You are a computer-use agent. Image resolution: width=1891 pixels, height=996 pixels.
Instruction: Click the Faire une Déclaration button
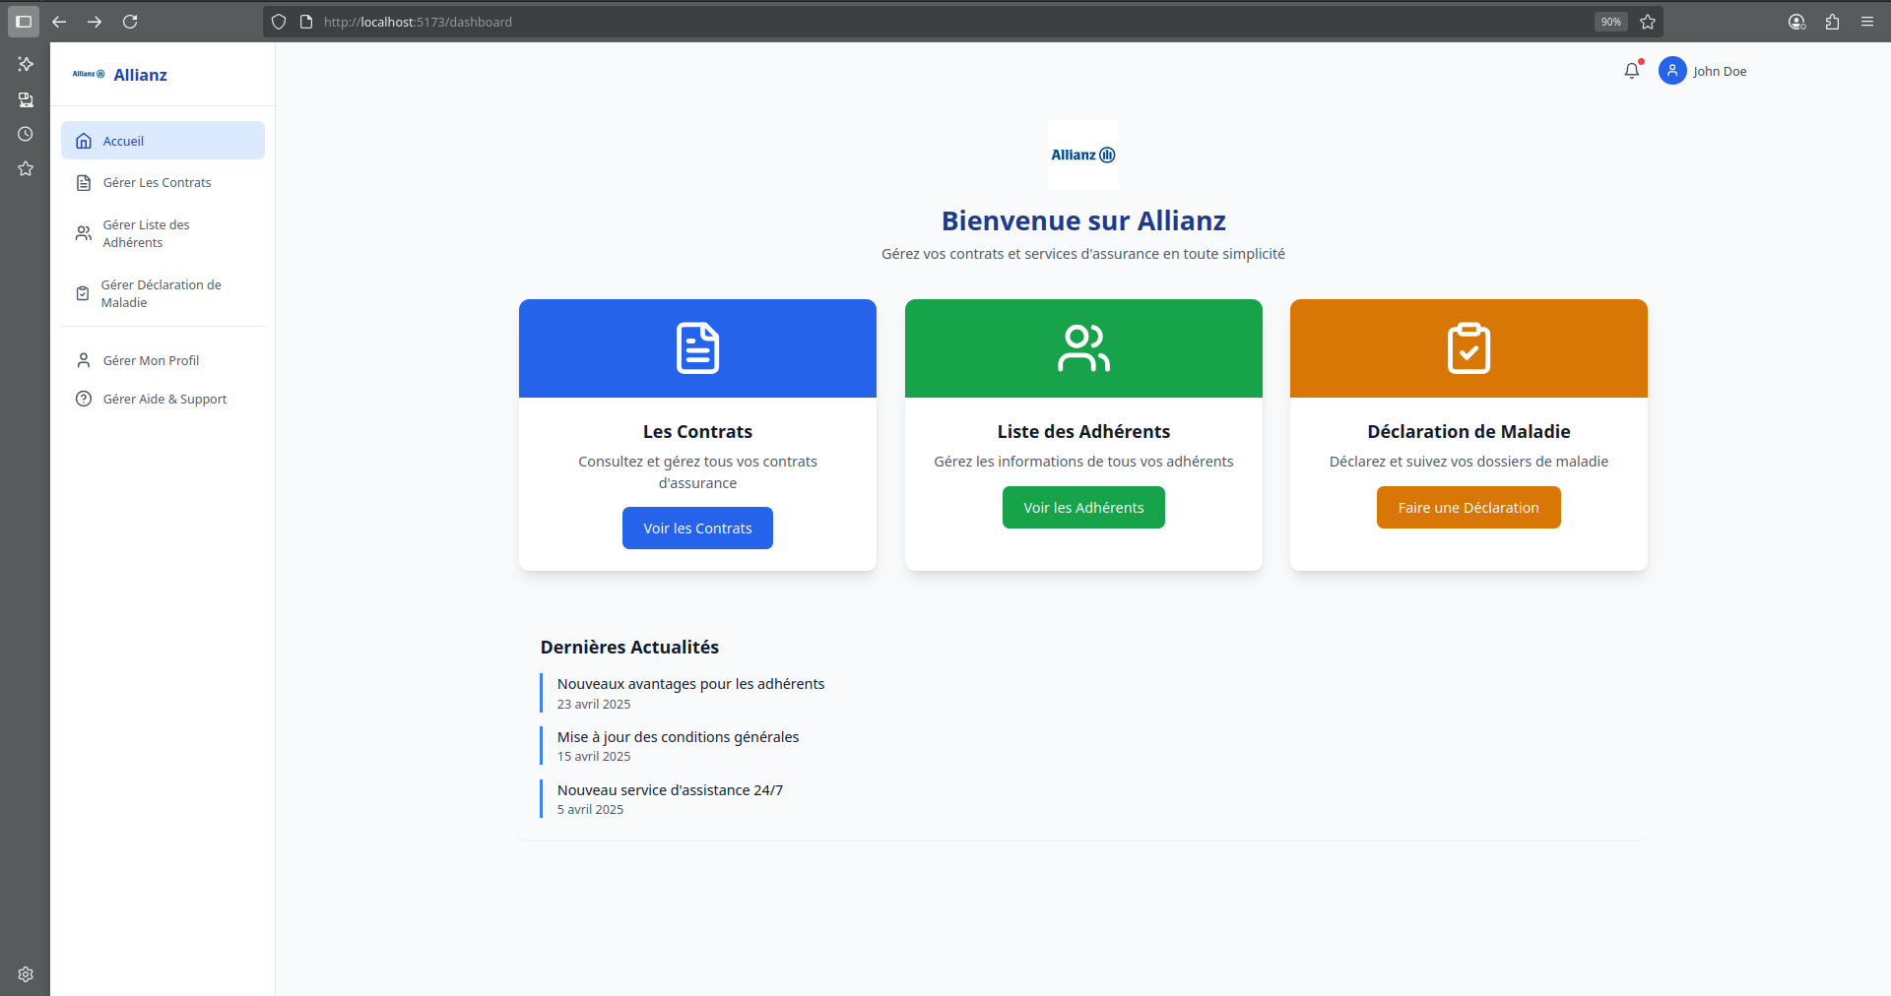1467,507
